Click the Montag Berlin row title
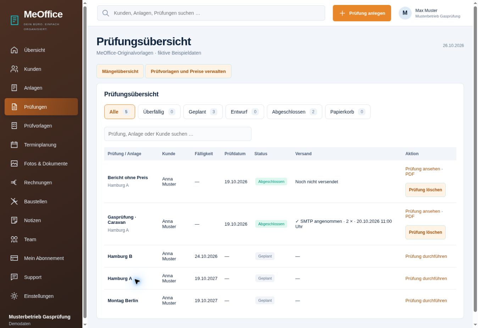478x328 pixels. coord(123,301)
